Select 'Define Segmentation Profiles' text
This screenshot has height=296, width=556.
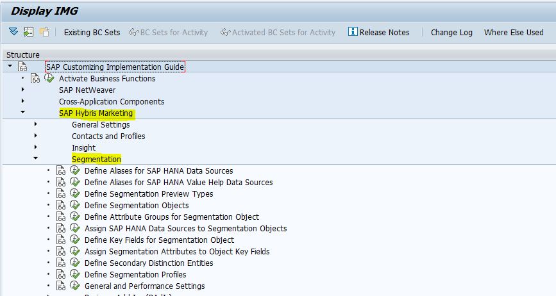click(x=135, y=274)
